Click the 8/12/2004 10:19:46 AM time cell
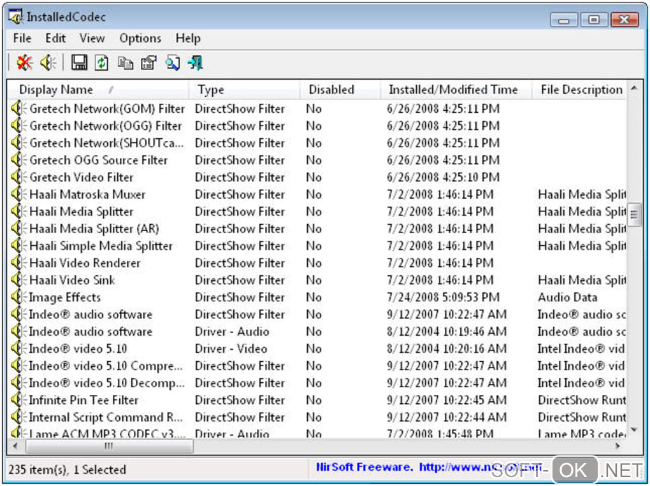 [447, 331]
